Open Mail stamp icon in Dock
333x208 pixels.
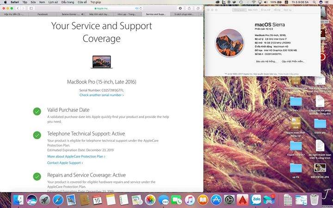(71, 200)
